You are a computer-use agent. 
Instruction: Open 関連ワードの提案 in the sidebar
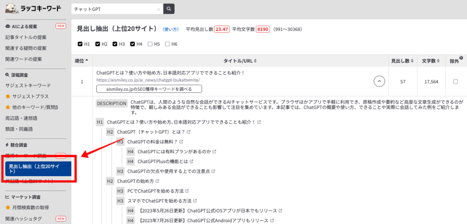point(24,59)
